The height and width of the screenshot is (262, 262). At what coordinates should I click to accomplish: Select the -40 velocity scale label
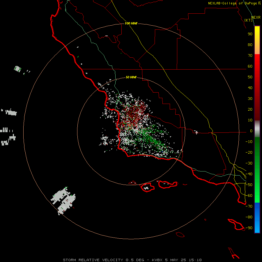pos(249,174)
